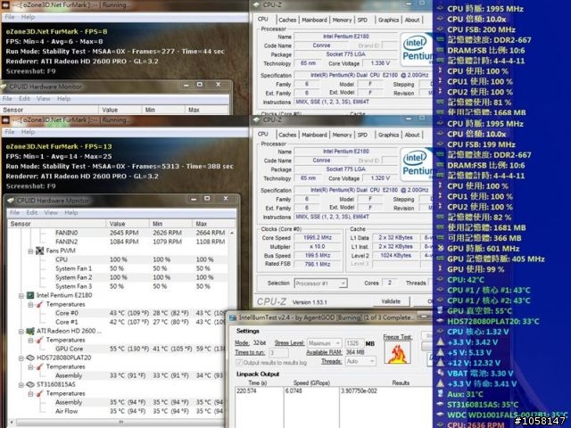This screenshot has height=428, width=571.
Task: Open the Threads dropdown in IntelBurnTest
Action: click(360, 361)
